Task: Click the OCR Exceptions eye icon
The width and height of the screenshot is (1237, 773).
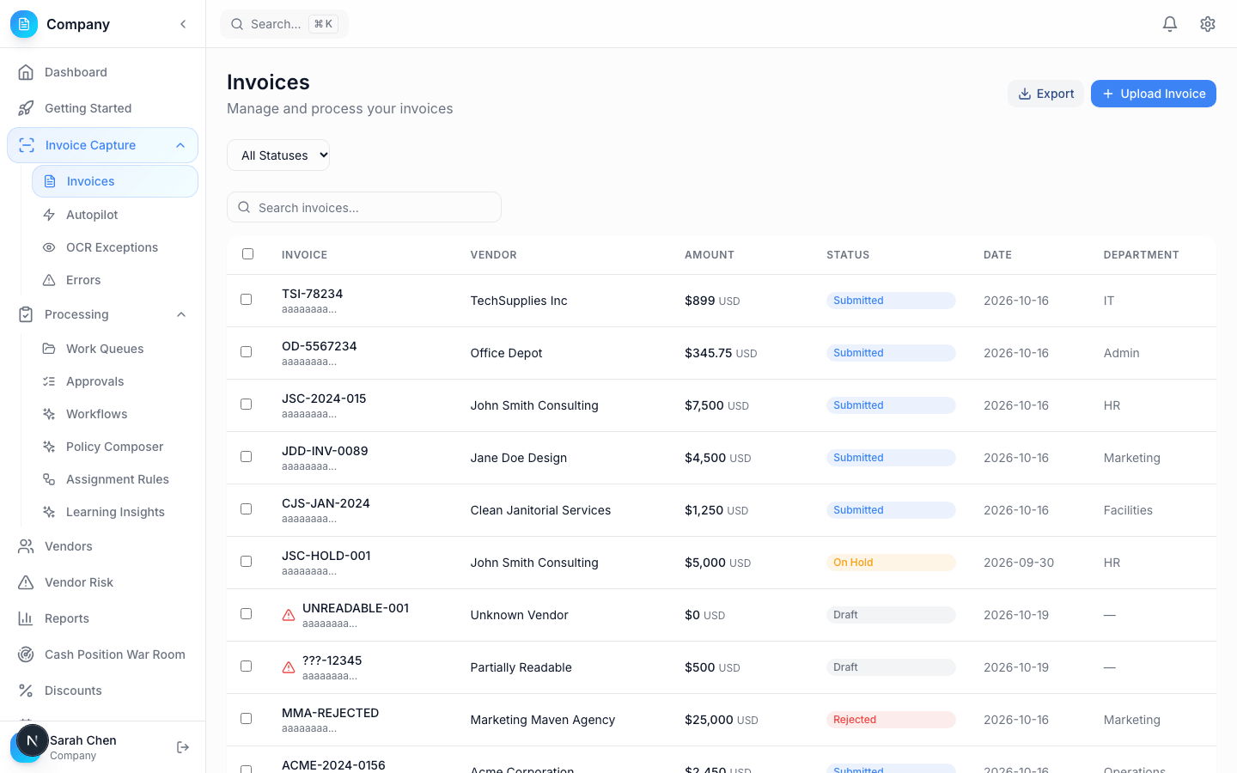Action: tap(49, 247)
